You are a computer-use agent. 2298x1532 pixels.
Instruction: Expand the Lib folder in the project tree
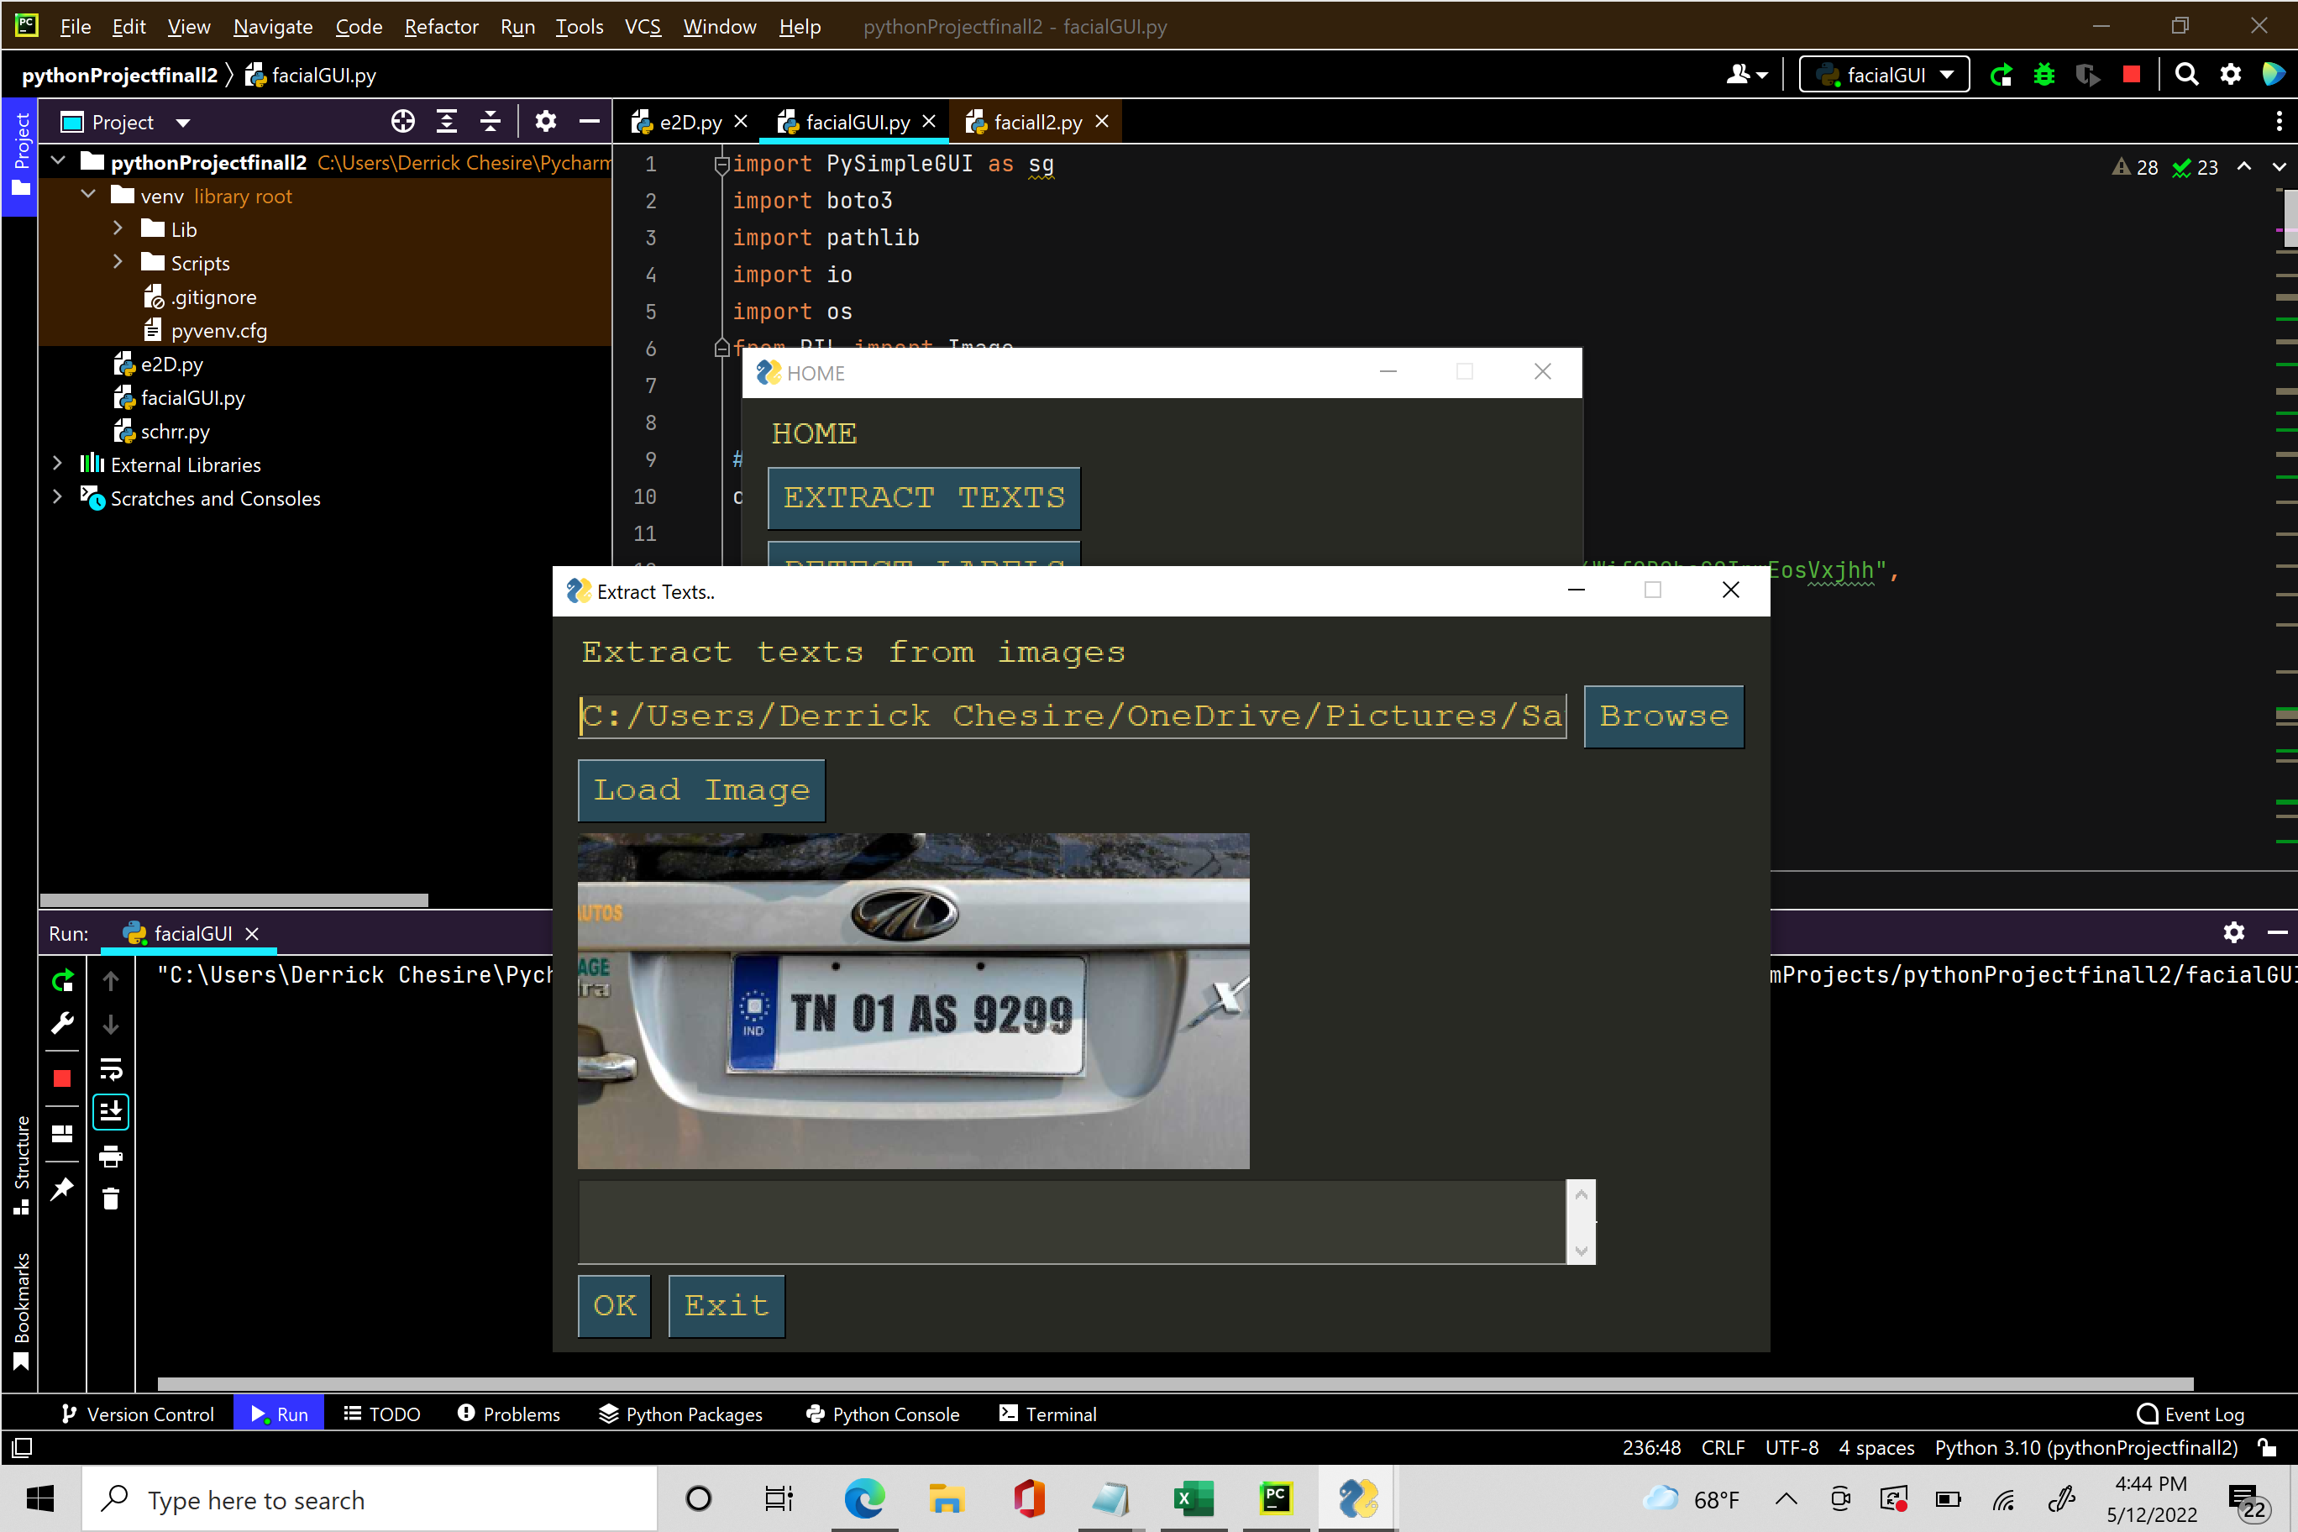tap(118, 228)
